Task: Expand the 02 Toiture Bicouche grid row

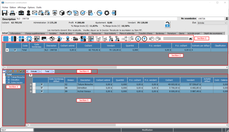Action: tap(31, 85)
